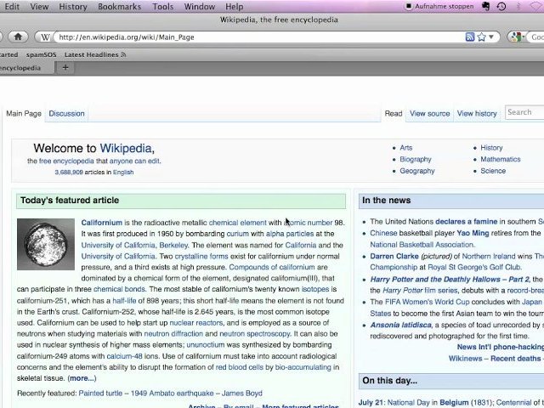Bookmark this page with the star icon
The width and height of the screenshot is (544, 408).
tap(481, 37)
